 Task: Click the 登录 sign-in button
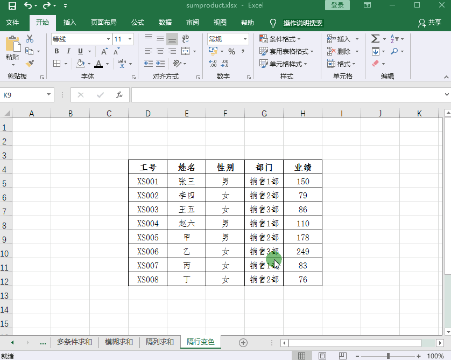pyautogui.click(x=337, y=5)
